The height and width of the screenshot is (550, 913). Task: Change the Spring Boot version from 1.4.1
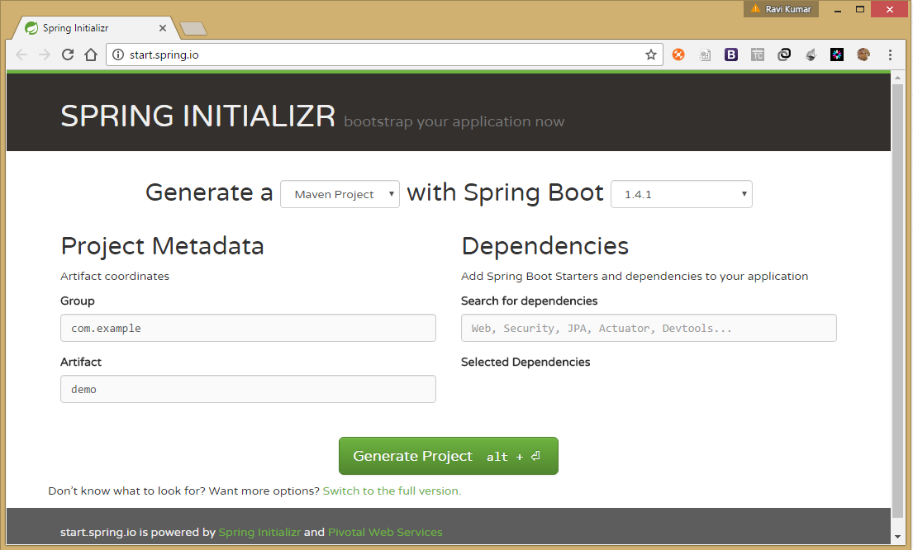tap(681, 194)
